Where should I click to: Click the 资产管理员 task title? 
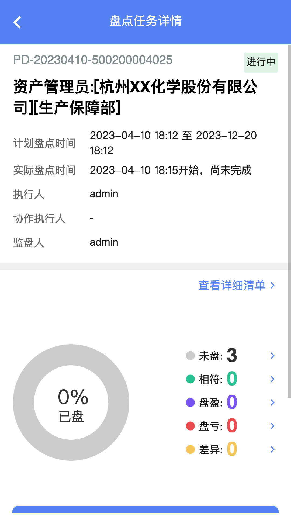coord(136,97)
